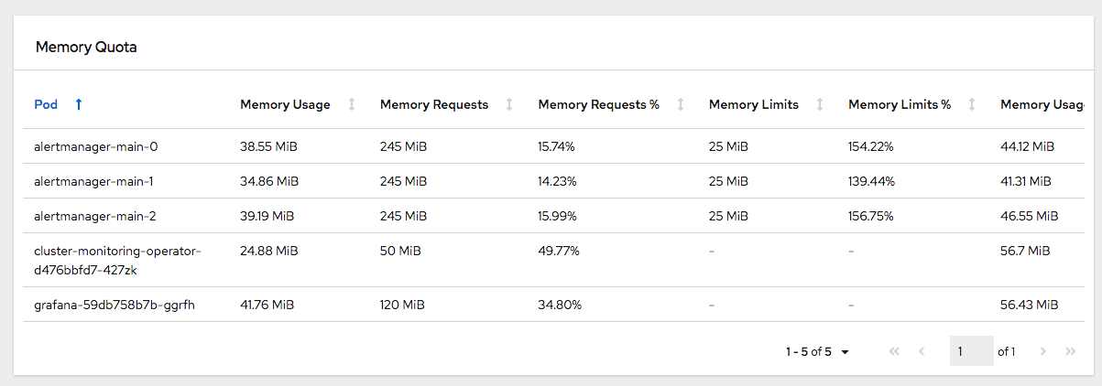Click the Memory Requests sort icon
Image resolution: width=1102 pixels, height=386 pixels.
[x=509, y=104]
